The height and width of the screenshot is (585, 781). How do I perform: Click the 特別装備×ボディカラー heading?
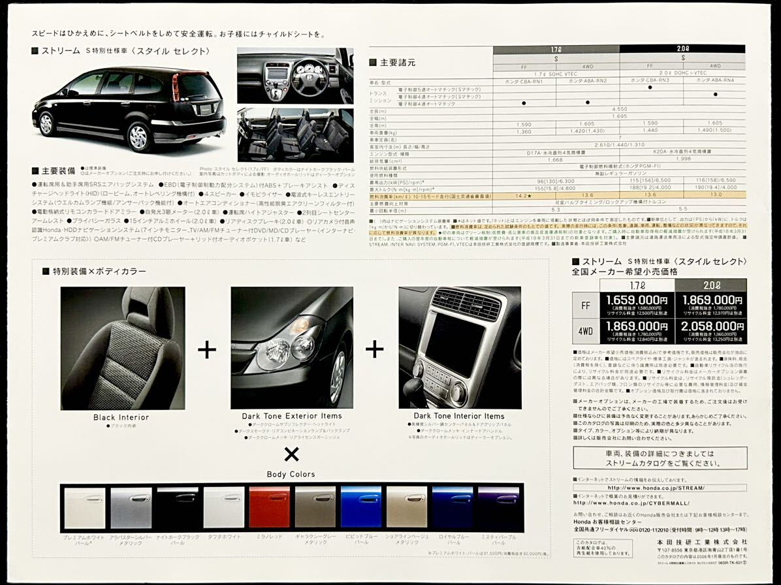pyautogui.click(x=94, y=272)
